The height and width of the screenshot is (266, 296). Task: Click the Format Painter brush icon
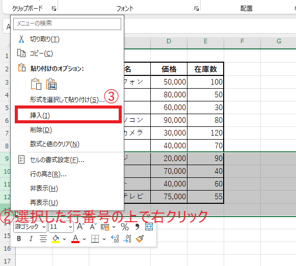tap(140, 238)
